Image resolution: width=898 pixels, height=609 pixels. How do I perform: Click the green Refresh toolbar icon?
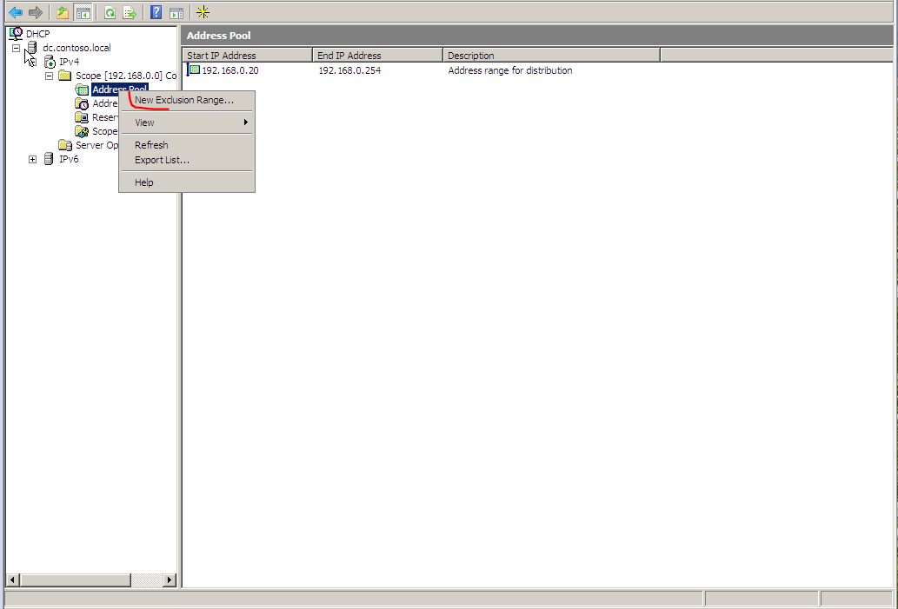coord(110,12)
